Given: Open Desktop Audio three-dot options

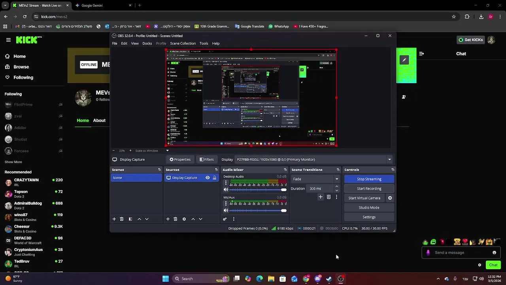Looking at the screenshot, I should pyautogui.click(x=226, y=183).
